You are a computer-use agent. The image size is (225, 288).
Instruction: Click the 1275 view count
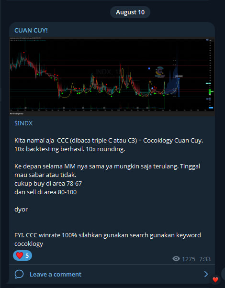189,259
